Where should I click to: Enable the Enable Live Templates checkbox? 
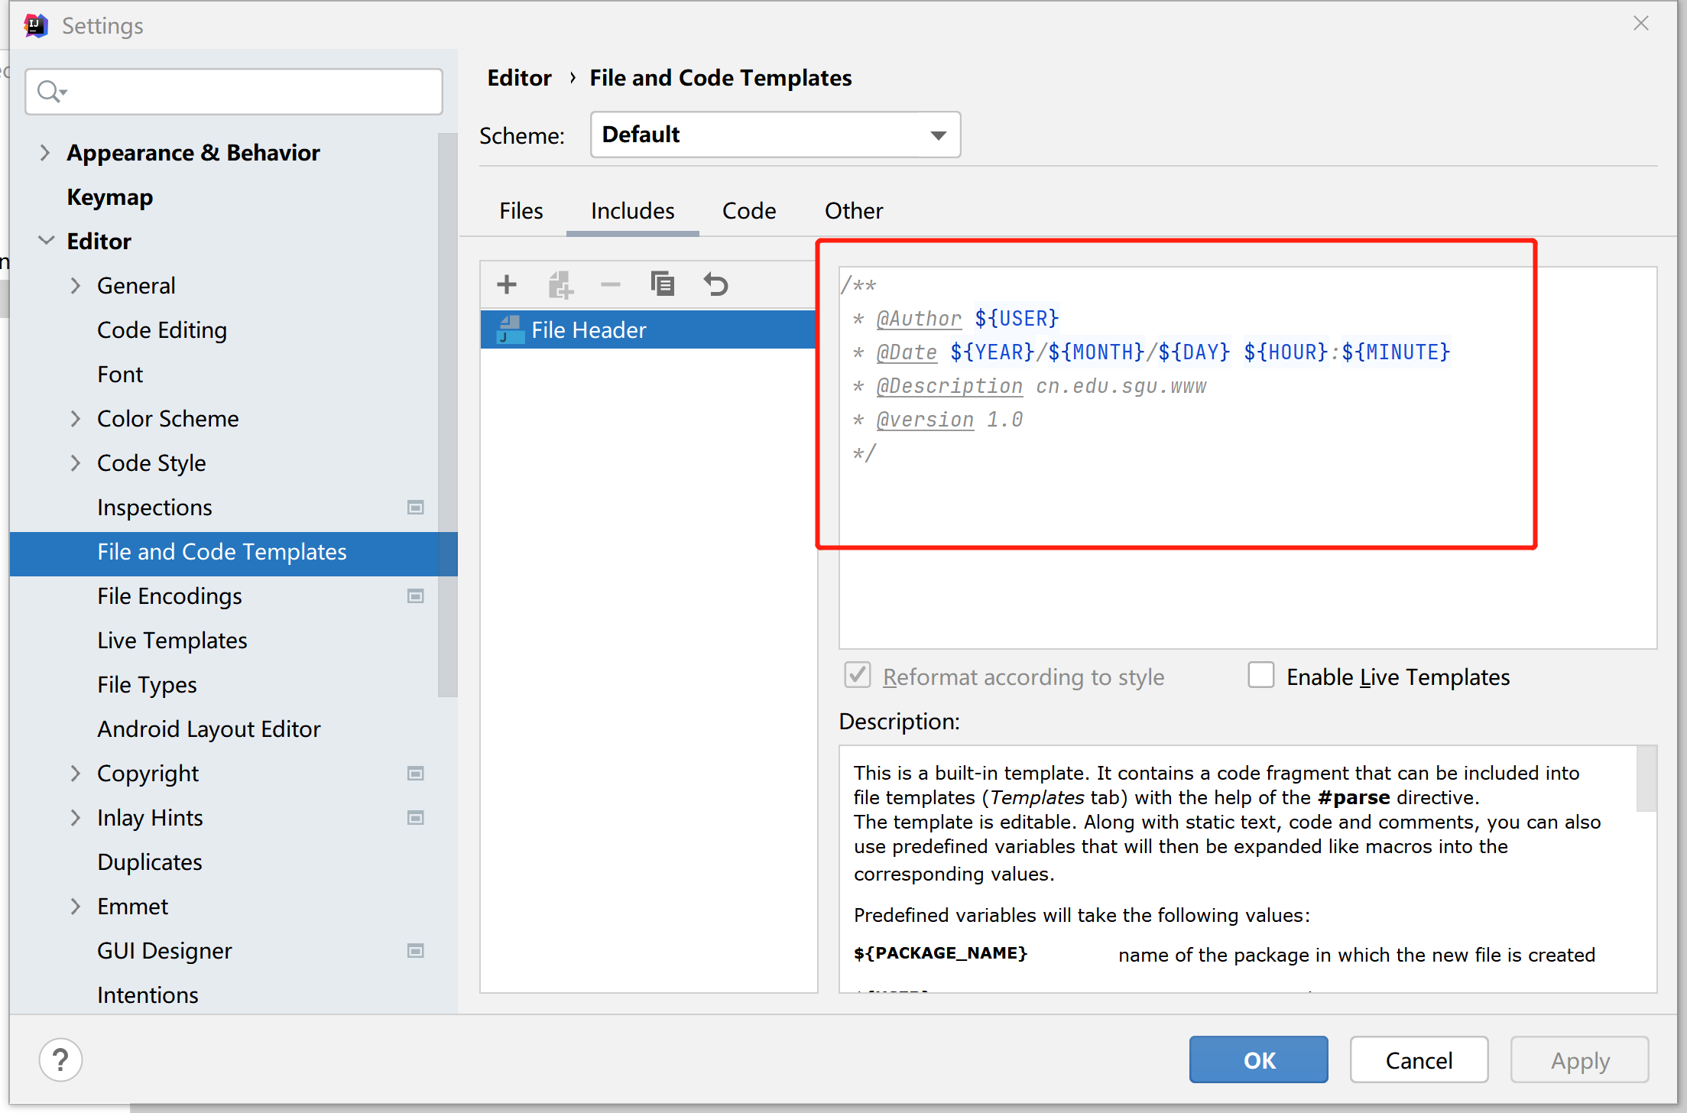coord(1262,676)
